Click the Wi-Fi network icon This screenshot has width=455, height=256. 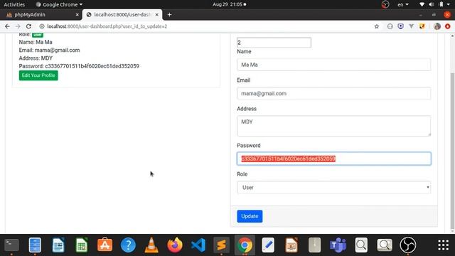422,4
